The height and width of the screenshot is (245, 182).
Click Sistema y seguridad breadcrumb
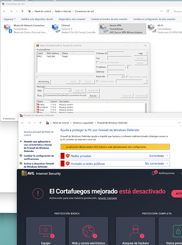pyautogui.click(x=83, y=123)
